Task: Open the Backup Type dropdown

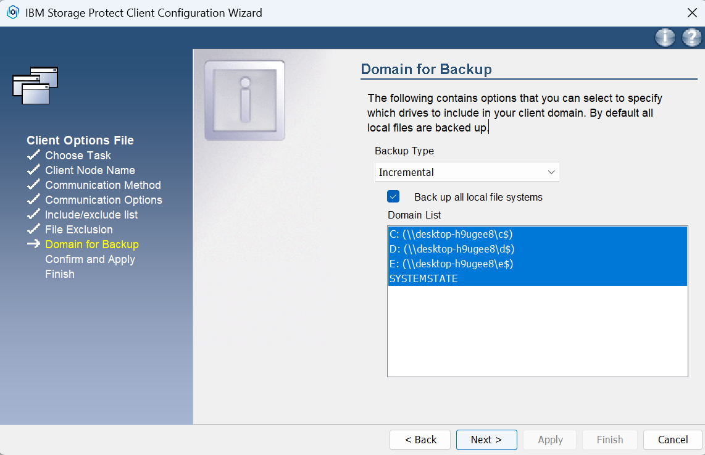Action: pos(467,172)
